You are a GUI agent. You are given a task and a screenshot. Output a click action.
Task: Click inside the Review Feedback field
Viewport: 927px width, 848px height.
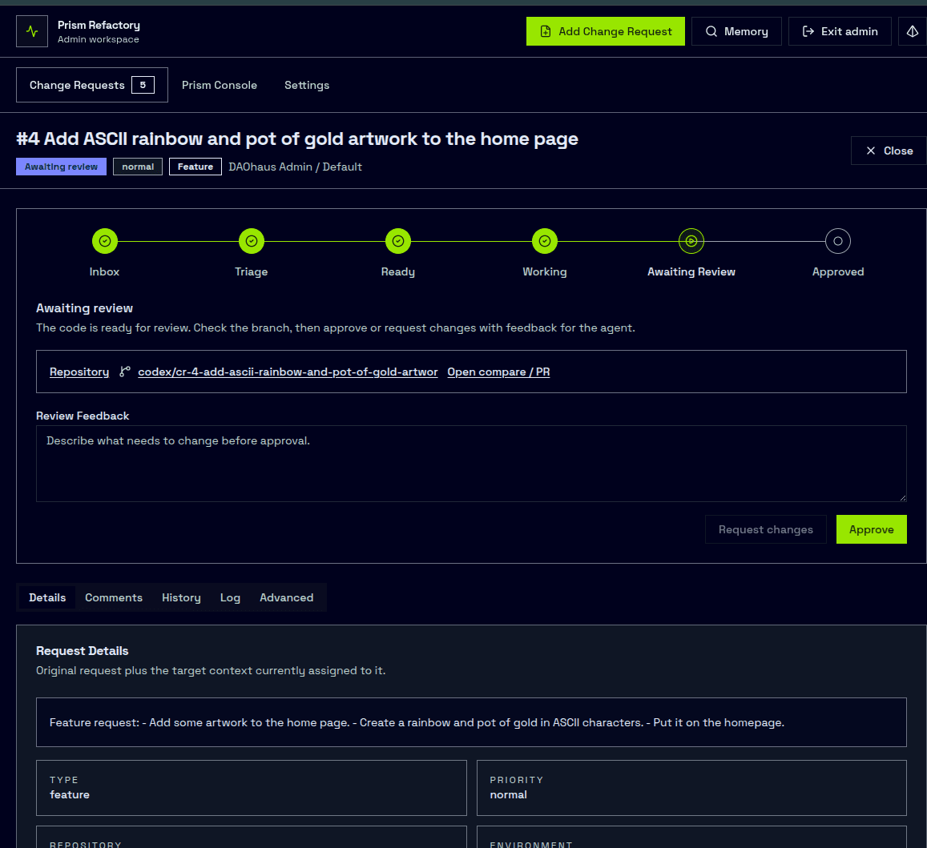(471, 463)
